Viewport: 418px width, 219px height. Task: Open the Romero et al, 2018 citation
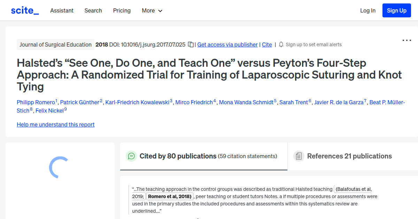tap(170, 196)
